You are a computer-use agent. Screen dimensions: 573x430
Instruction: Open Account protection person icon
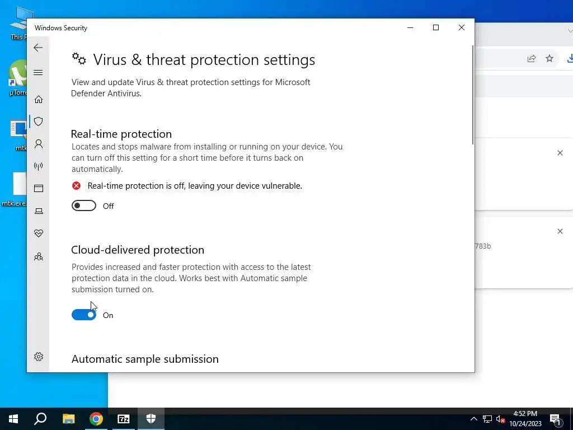39,144
